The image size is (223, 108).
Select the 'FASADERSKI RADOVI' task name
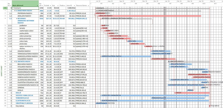25,59
